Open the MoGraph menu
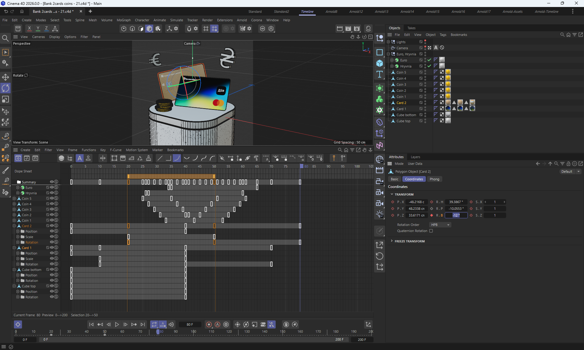Viewport: 584px width, 350px height. pos(123,20)
